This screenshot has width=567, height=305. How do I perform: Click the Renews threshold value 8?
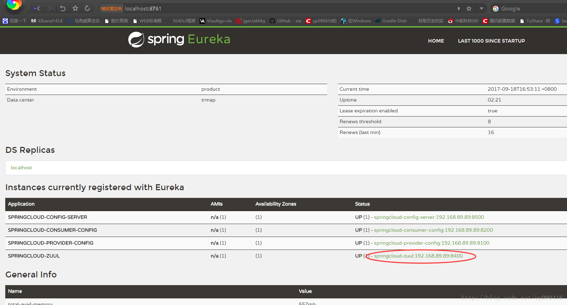coord(489,122)
